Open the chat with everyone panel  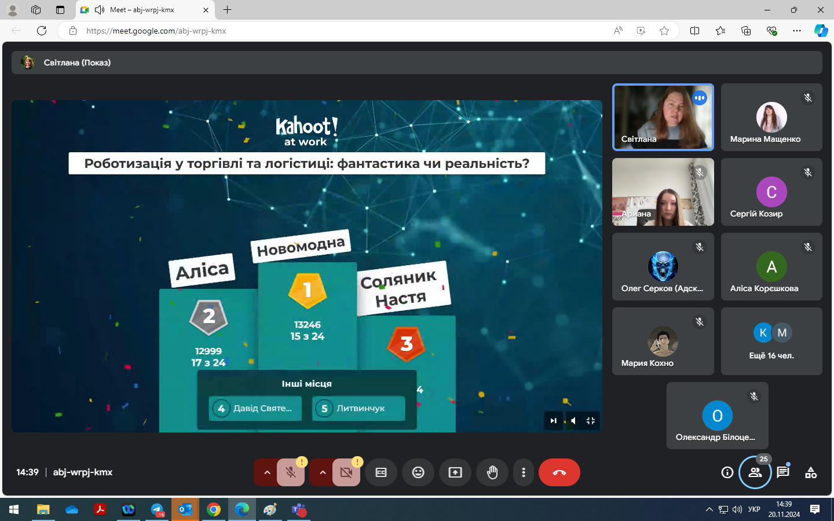coord(783,472)
